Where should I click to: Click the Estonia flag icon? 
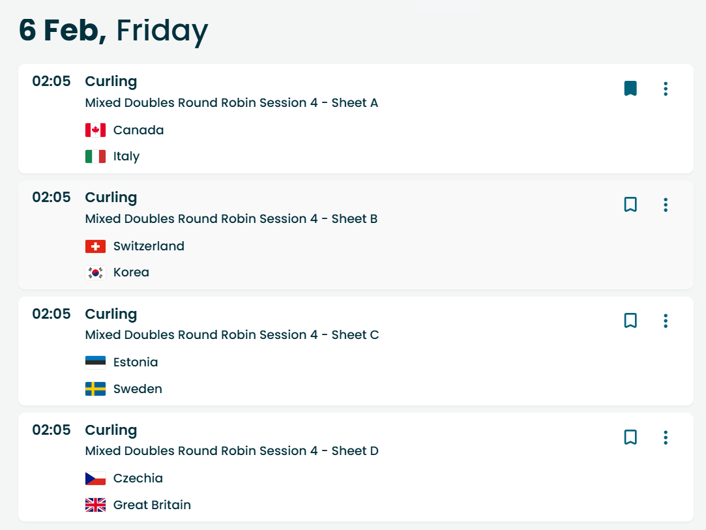[95, 362]
